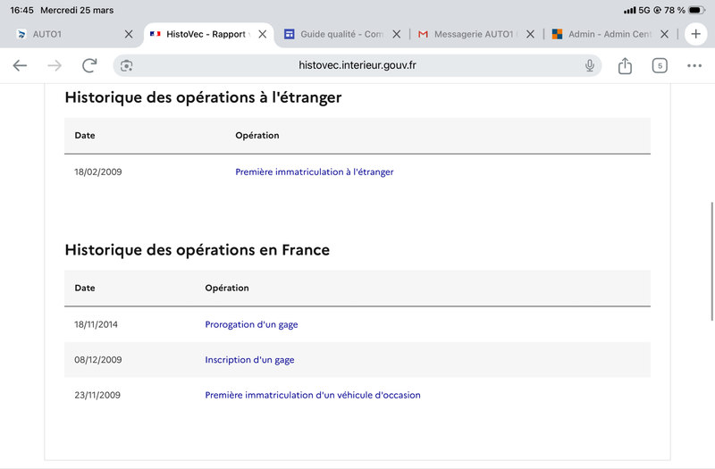Open the three-dot browser menu
The width and height of the screenshot is (715, 469).
pyautogui.click(x=694, y=65)
